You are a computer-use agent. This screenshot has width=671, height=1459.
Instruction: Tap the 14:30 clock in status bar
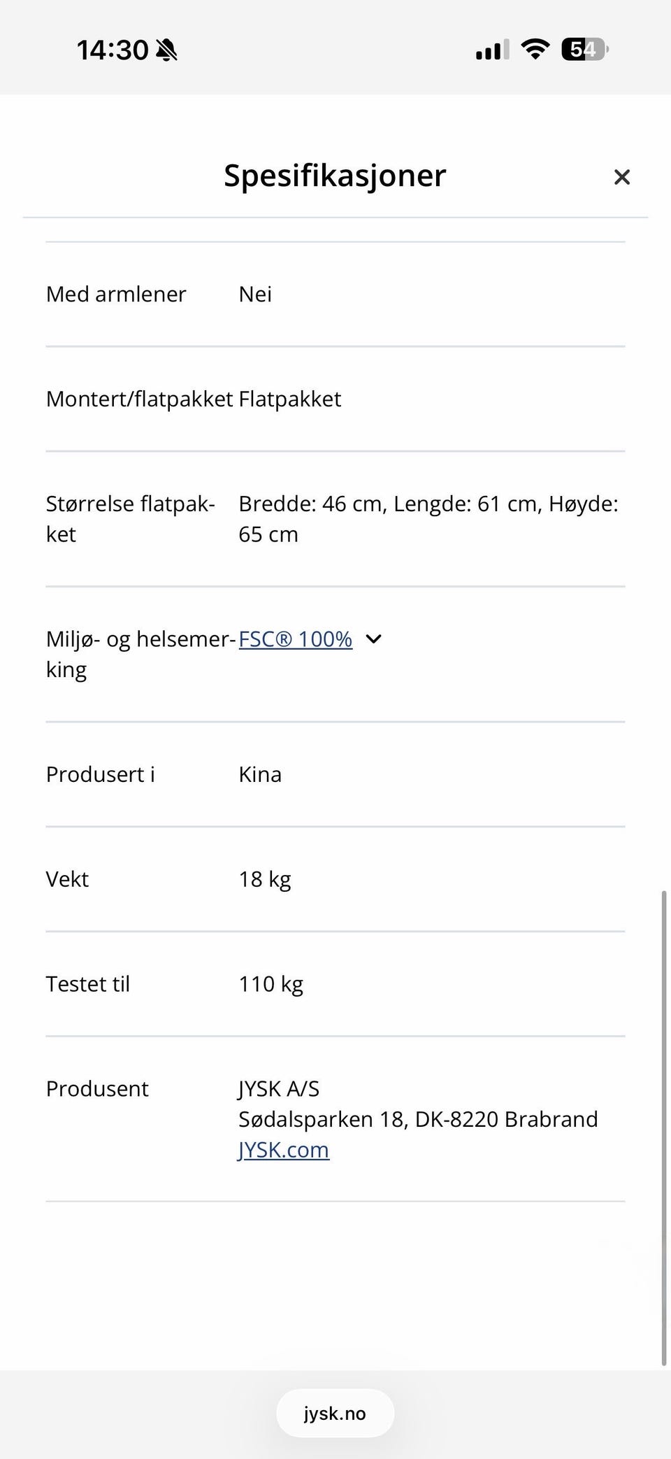[112, 50]
